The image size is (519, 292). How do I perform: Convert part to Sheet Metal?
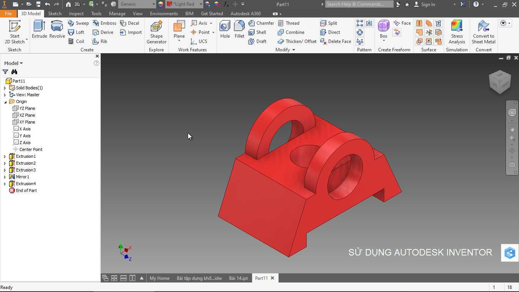pos(483,32)
